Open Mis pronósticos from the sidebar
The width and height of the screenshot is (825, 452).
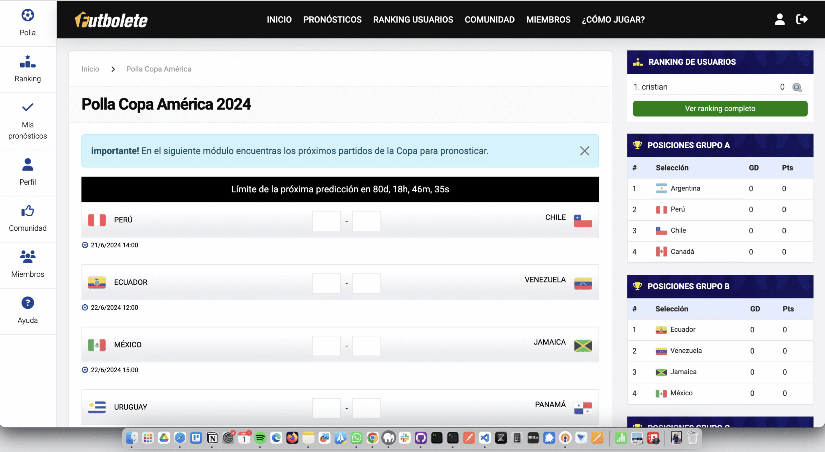pyautogui.click(x=28, y=107)
